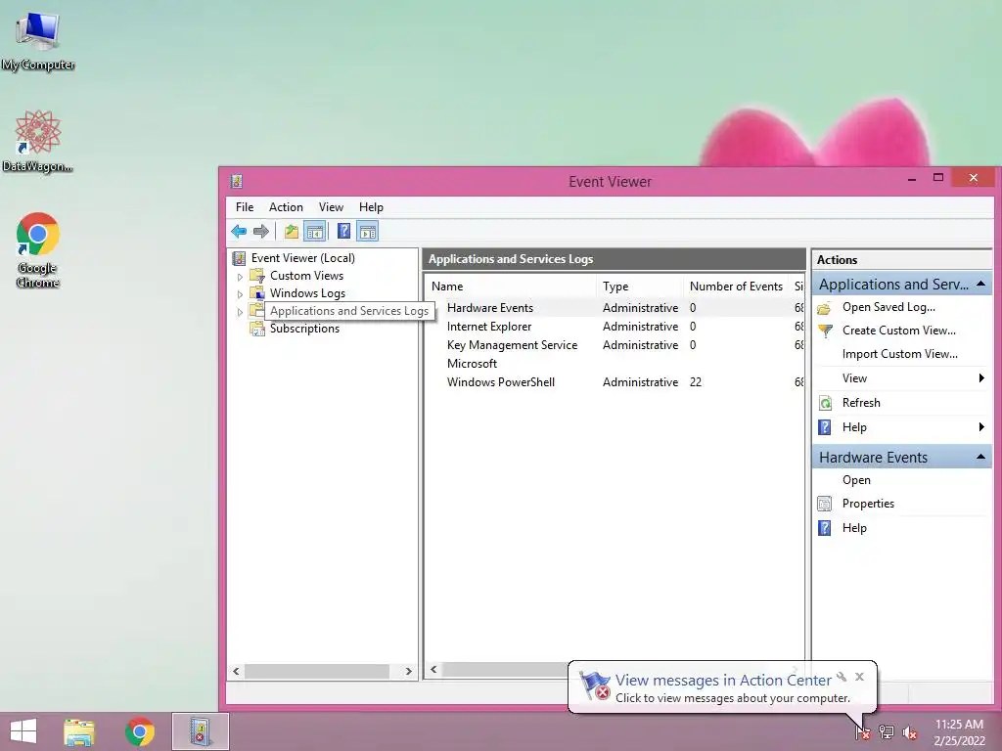Click the blue Help toolbar icon
Screen dimensions: 1002x751
(343, 231)
